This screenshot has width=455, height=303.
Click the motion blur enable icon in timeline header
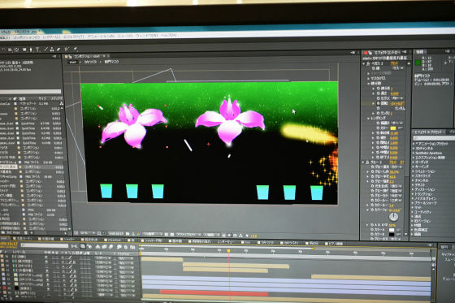coord(110,247)
